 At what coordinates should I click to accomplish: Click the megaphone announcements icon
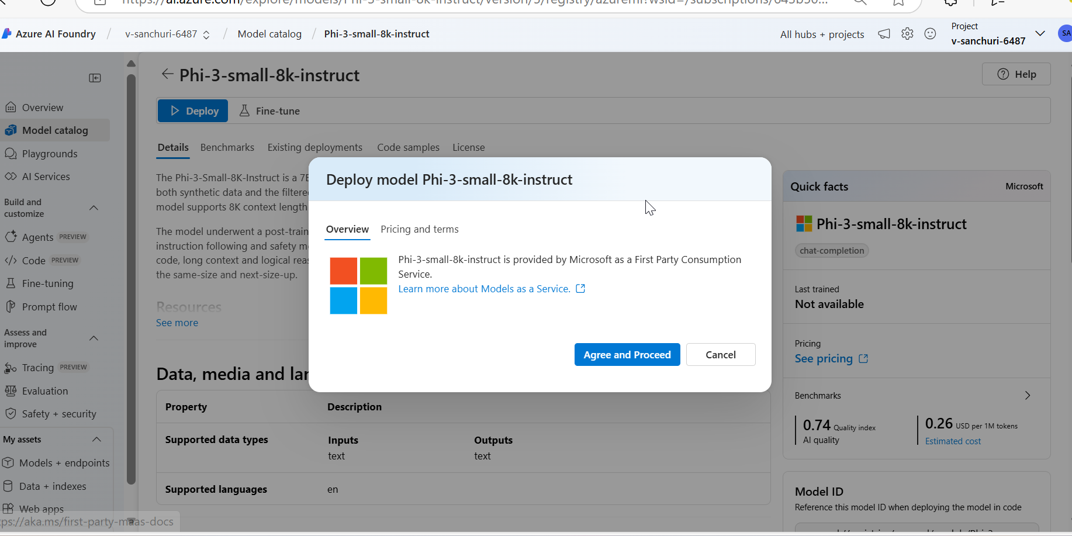(x=884, y=34)
